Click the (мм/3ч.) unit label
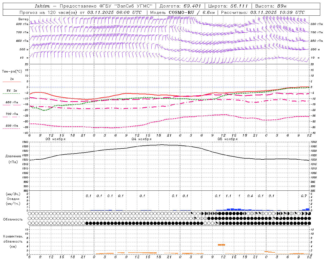Viewport: 324px width, 259px height. [13, 194]
